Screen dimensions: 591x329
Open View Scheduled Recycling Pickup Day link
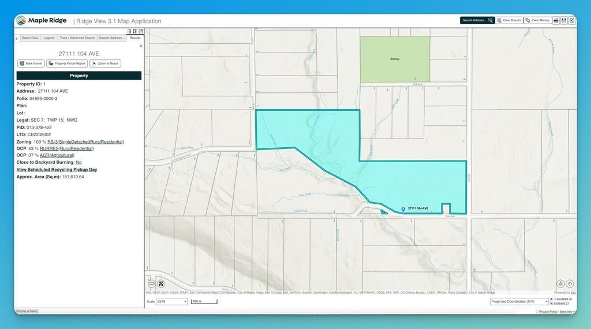click(57, 170)
